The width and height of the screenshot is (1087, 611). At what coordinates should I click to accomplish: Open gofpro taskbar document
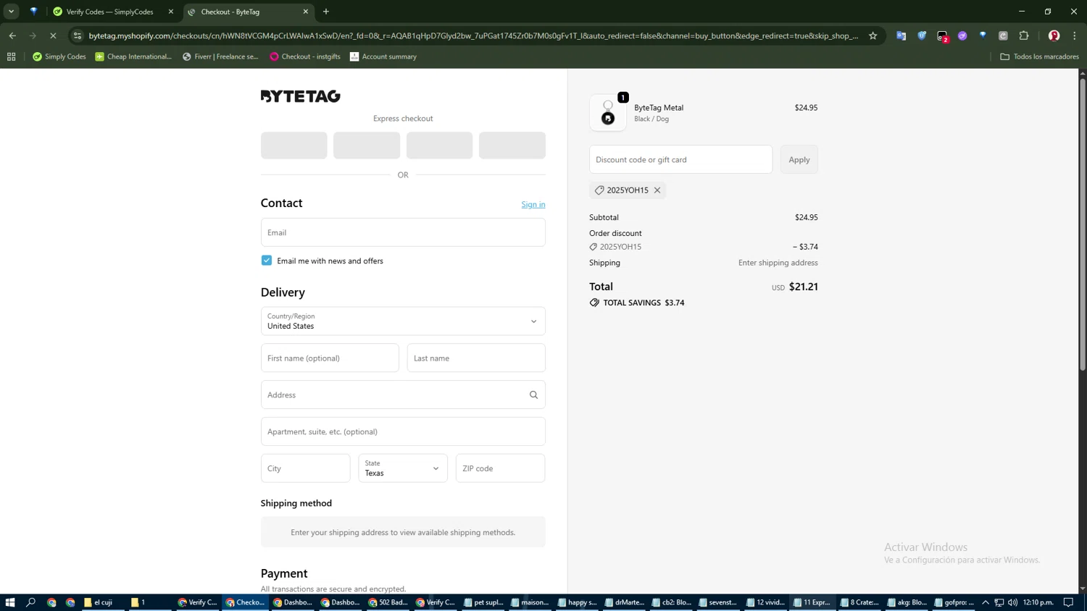tap(954, 602)
